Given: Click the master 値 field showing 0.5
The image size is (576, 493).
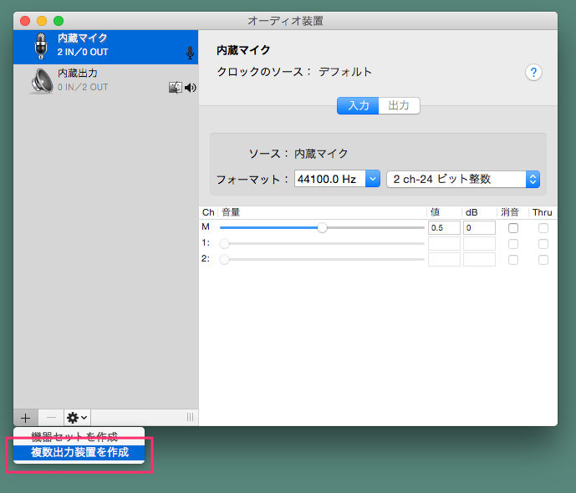Looking at the screenshot, I should pos(444,227).
